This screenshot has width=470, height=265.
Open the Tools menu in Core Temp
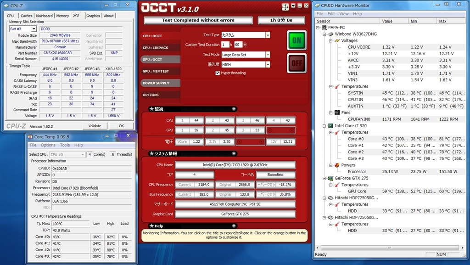(65, 145)
